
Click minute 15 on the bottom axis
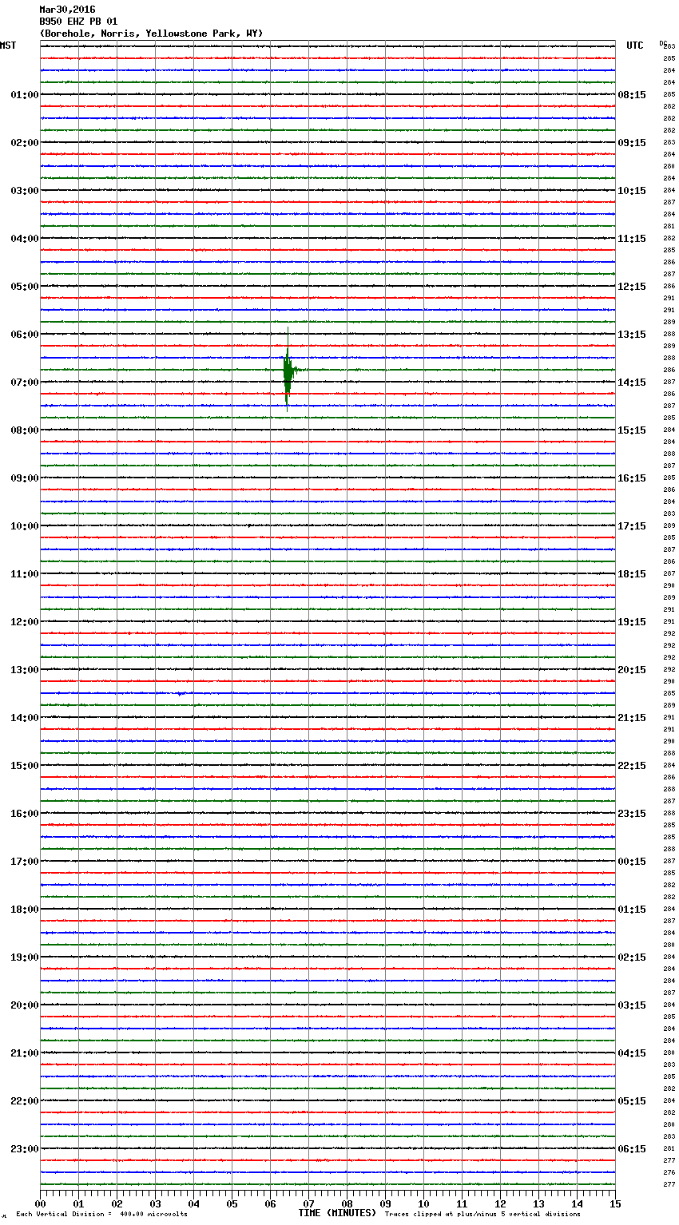click(615, 1203)
